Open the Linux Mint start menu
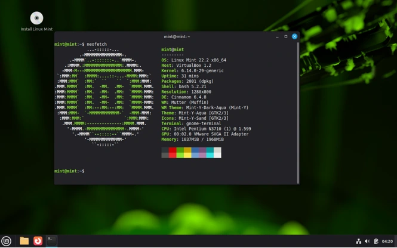Image resolution: width=397 pixels, height=248 pixels. 7,241
